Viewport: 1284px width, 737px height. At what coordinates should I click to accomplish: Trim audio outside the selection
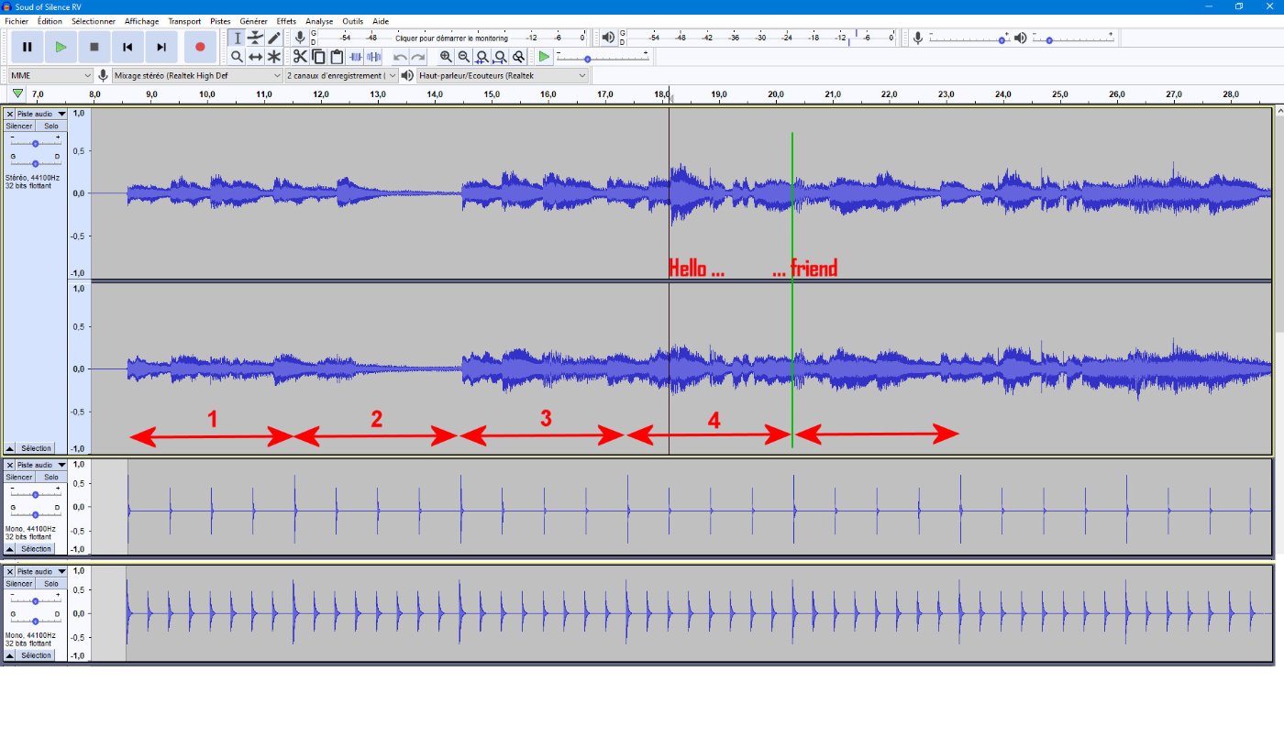pyautogui.click(x=356, y=57)
